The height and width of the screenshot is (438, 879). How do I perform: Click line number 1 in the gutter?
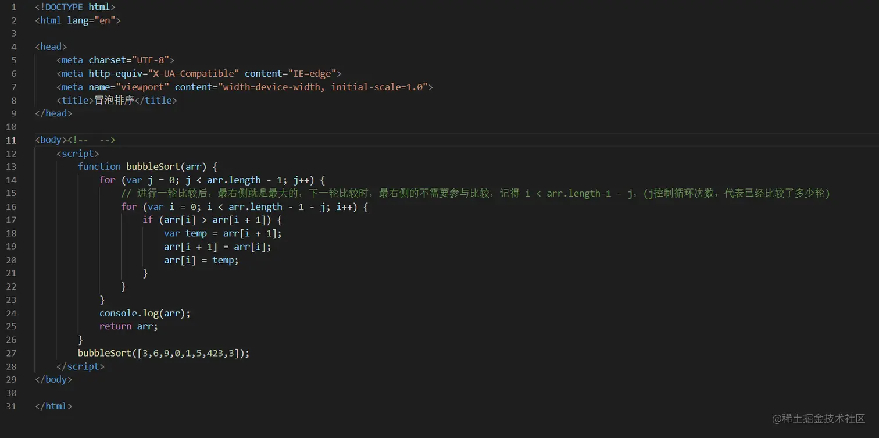point(14,7)
